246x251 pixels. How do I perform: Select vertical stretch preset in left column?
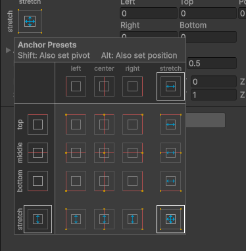[x=37, y=219]
